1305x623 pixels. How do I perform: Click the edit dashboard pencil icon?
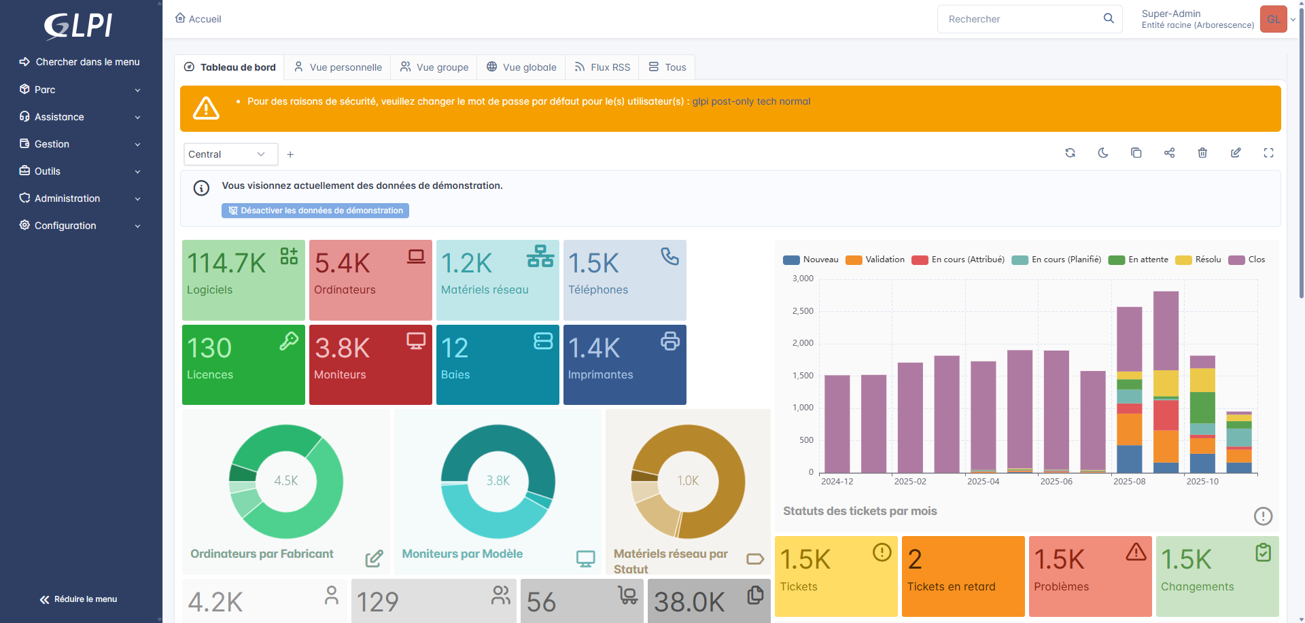1236,153
